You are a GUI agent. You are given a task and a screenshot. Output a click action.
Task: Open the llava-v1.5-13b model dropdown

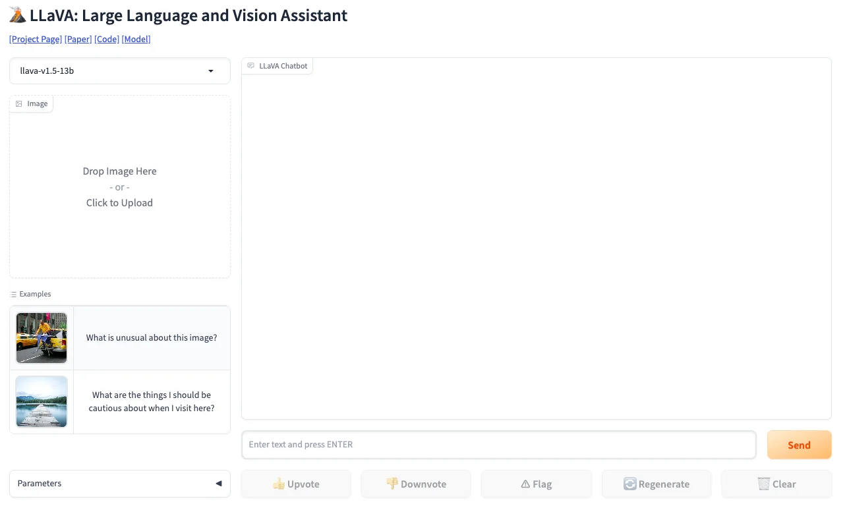pyautogui.click(x=119, y=71)
